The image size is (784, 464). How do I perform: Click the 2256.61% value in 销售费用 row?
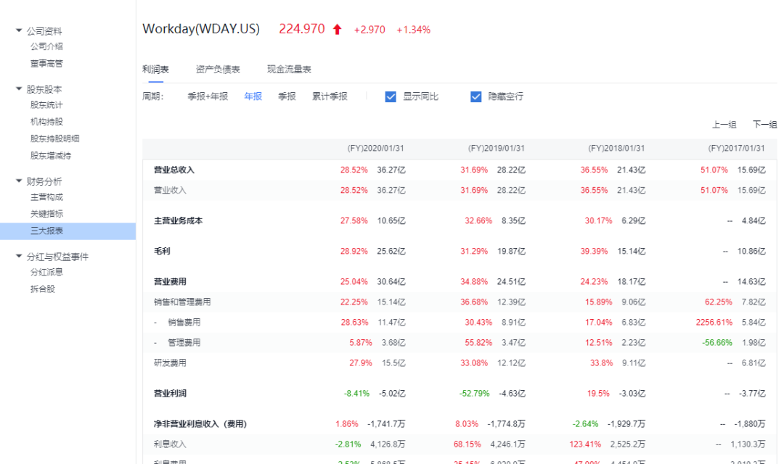pyautogui.click(x=714, y=323)
